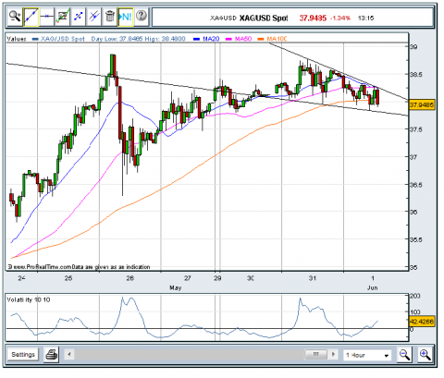Click the MA20 legend label
This screenshot has width=444, height=378.
pyautogui.click(x=211, y=39)
